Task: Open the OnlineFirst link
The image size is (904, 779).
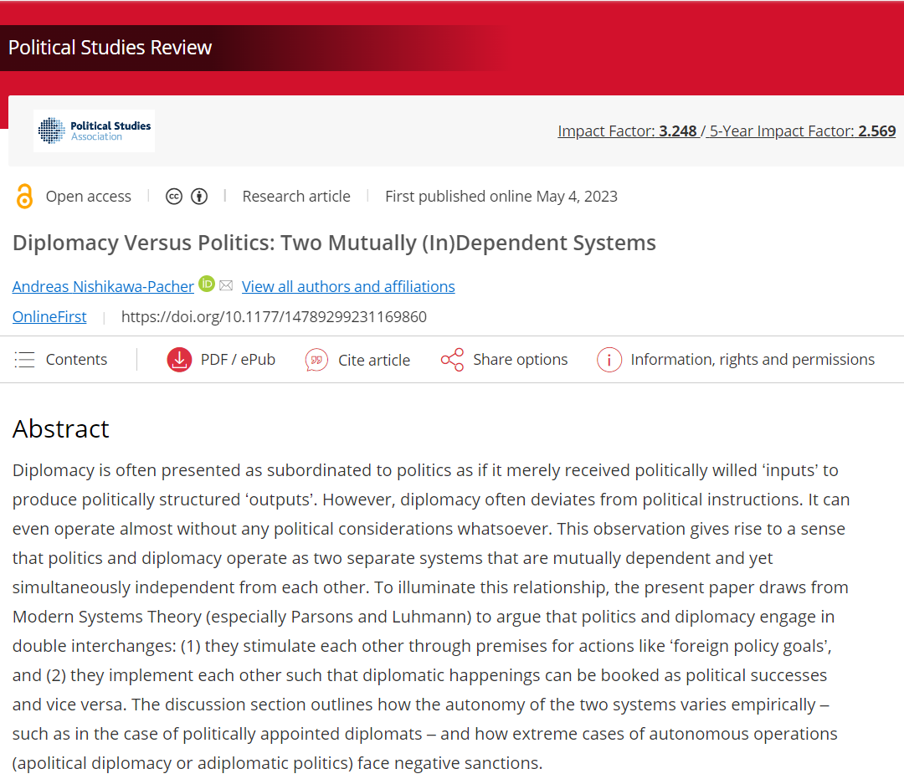Action: (49, 317)
